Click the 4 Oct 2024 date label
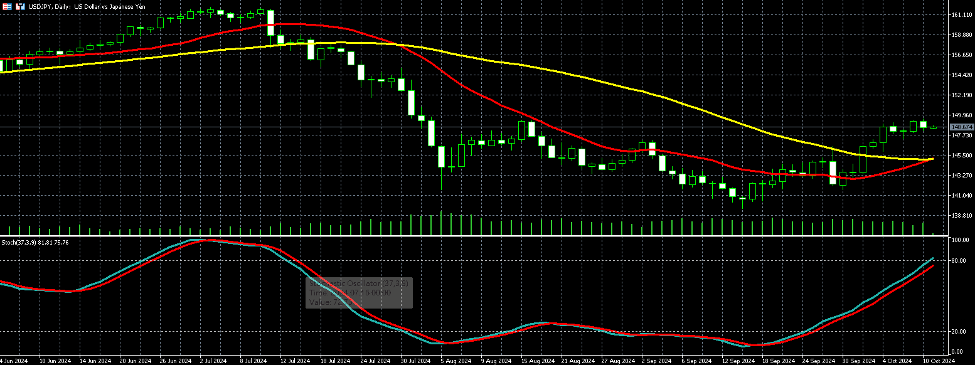Viewport: 975px width, 365px height. 897,361
